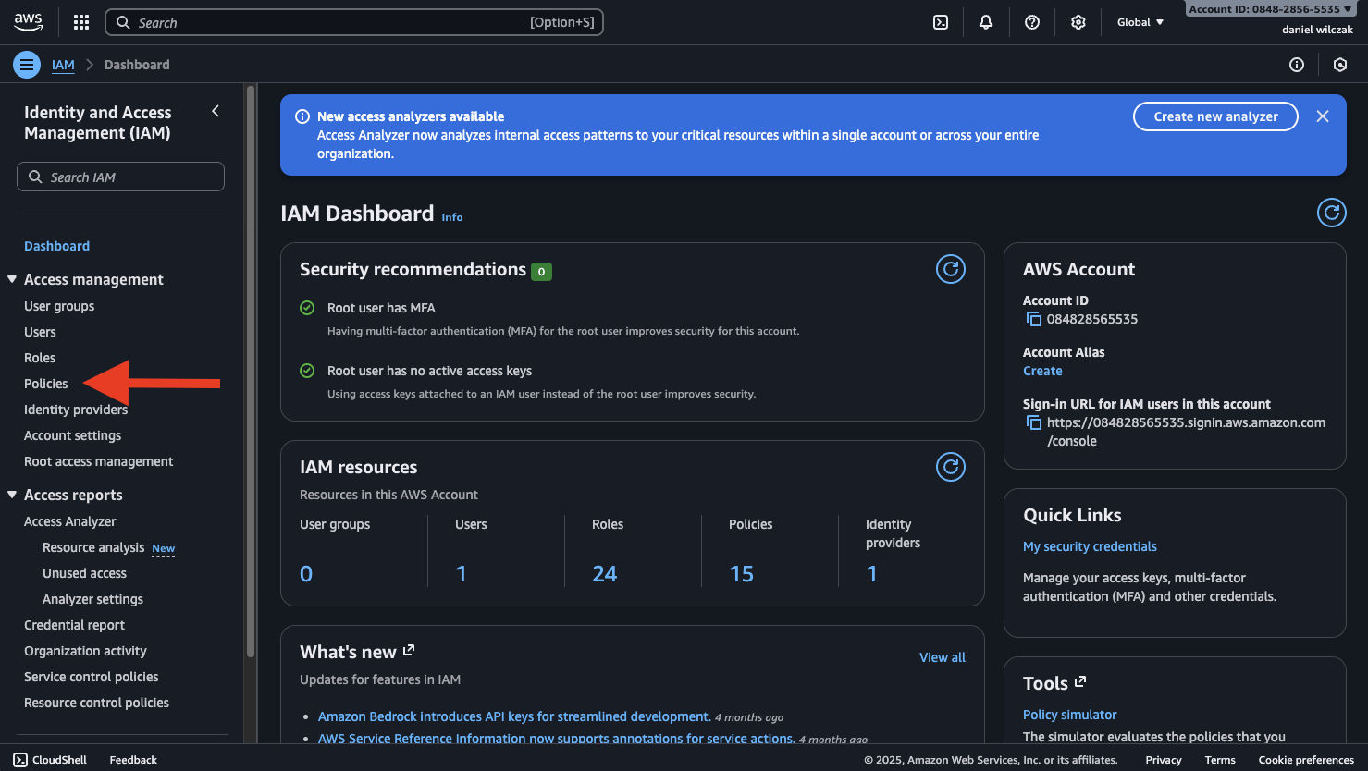The image size is (1368, 771).
Task: Open the AWS services grid menu
Action: point(81,22)
